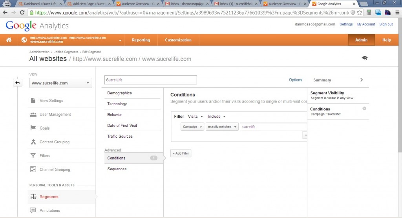The image size is (402, 218).
Task: Open User Management people icon
Action: click(x=33, y=115)
